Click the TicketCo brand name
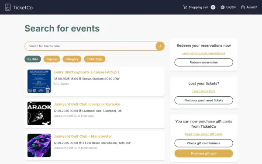Image resolution: width=262 pixels, height=164 pixels. [x=23, y=7]
